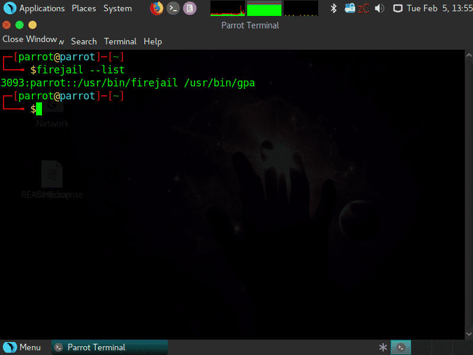
Task: Click the asterisk icon on bottom panel
Action: pos(383,347)
